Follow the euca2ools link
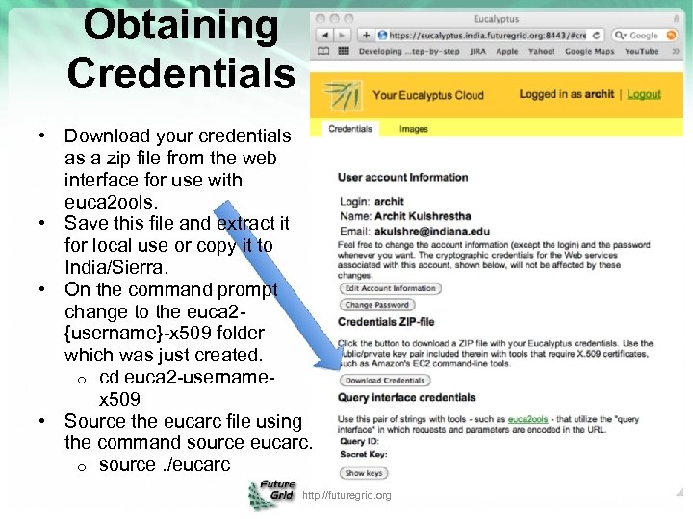The height and width of the screenshot is (519, 693). pos(527,419)
